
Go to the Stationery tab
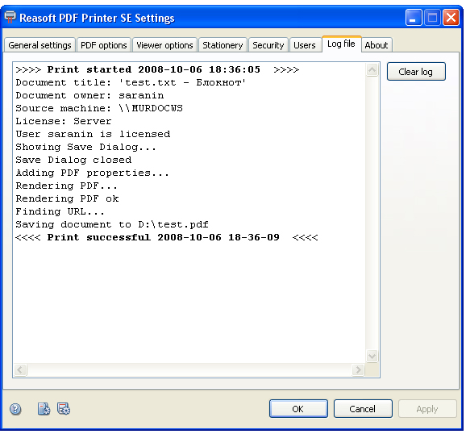point(223,45)
